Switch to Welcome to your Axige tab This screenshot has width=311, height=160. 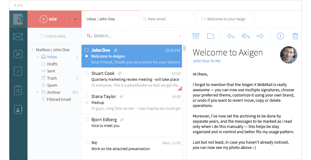226,19
